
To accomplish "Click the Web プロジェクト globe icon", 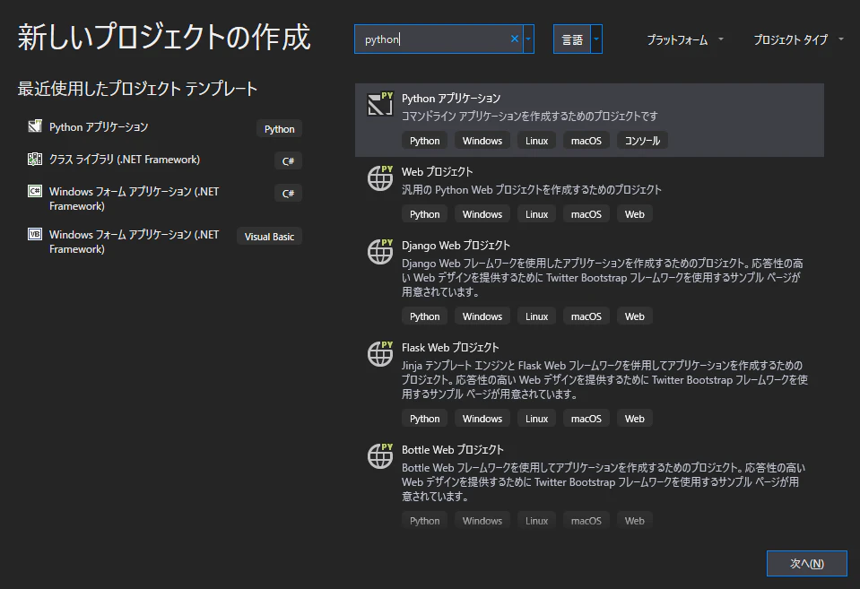I will [380, 178].
